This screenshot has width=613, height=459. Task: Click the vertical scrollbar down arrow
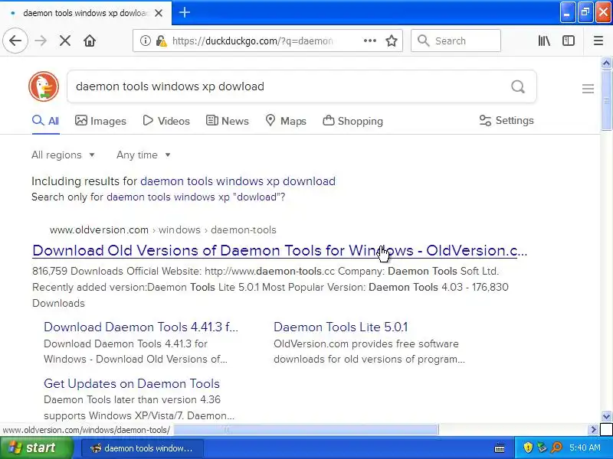(606, 416)
